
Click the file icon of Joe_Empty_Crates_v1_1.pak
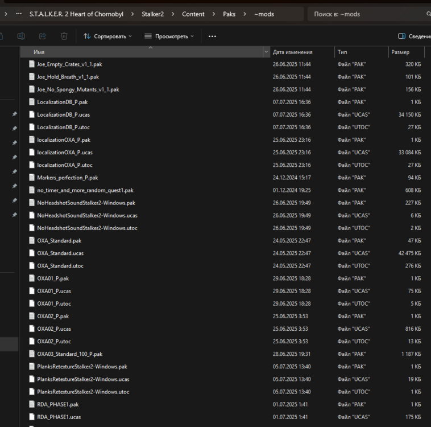point(32,64)
